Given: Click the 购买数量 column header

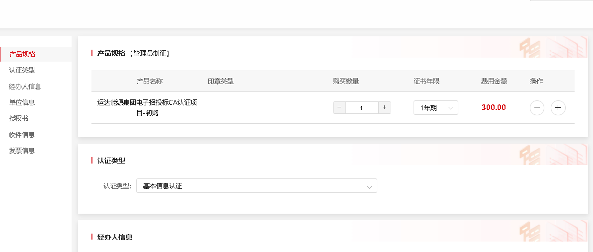Looking at the screenshot, I should (346, 81).
